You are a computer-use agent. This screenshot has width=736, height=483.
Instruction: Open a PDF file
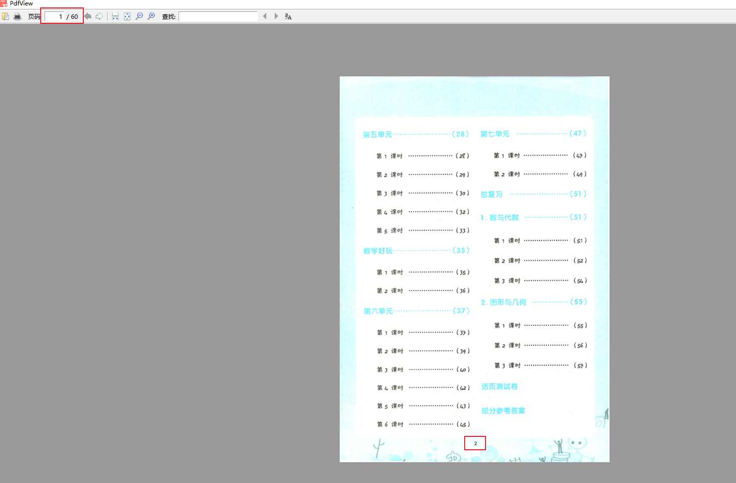(x=5, y=16)
